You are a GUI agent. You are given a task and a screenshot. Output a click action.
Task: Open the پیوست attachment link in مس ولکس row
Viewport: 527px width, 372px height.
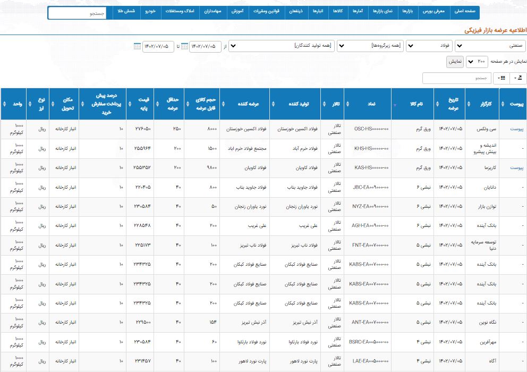[516, 129]
